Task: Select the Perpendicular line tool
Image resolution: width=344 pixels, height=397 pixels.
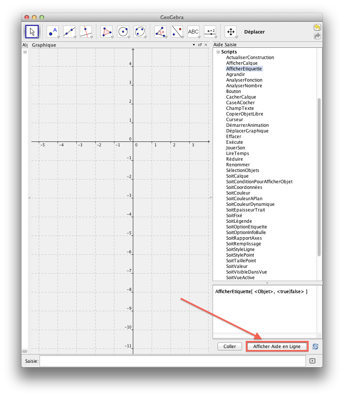Action: point(86,32)
